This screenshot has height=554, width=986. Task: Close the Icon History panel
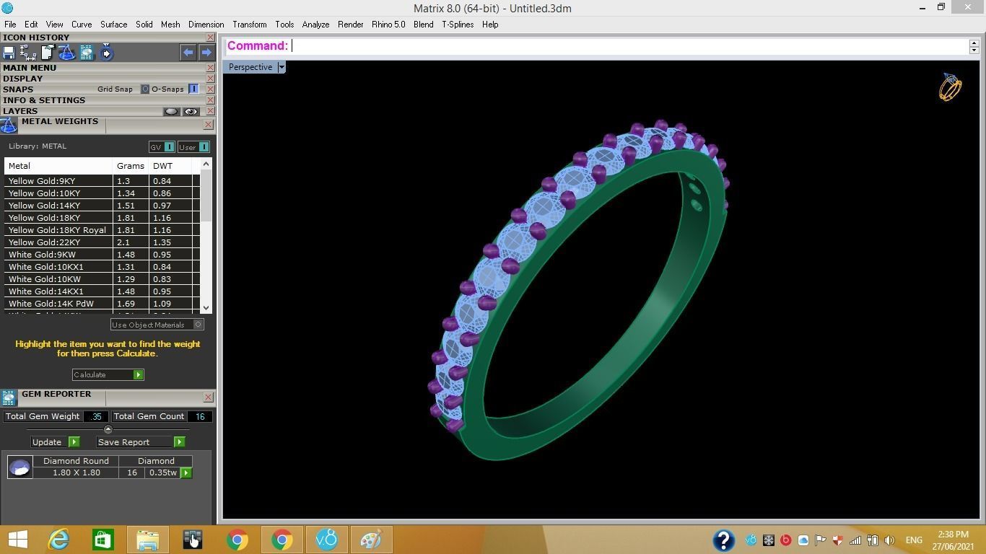[x=210, y=38]
